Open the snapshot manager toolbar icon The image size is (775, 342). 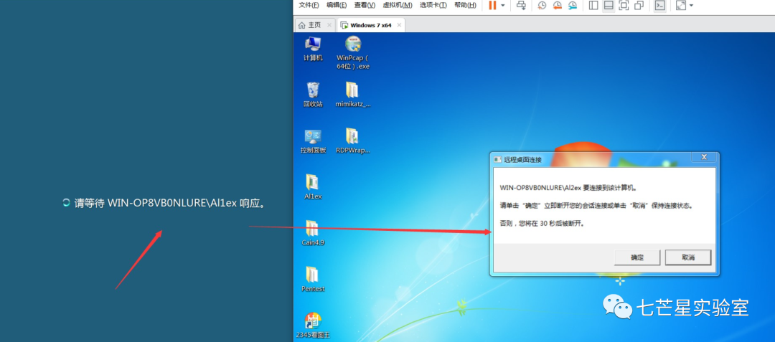tap(573, 5)
